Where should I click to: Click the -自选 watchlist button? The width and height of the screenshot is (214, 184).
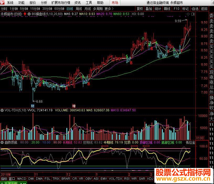click(x=195, y=9)
